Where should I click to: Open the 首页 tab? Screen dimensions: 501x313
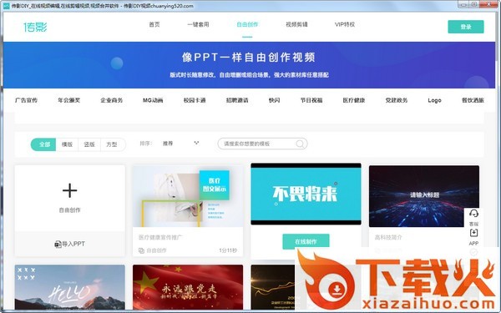point(154,24)
